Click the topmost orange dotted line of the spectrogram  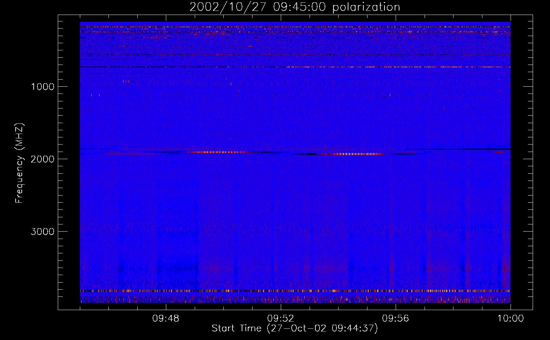coord(295,27)
